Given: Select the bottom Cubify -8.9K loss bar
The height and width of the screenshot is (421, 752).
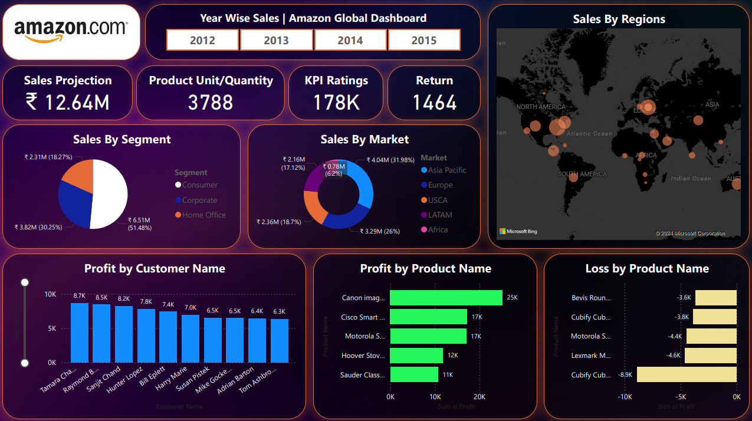Looking at the screenshot, I should click(x=687, y=374).
